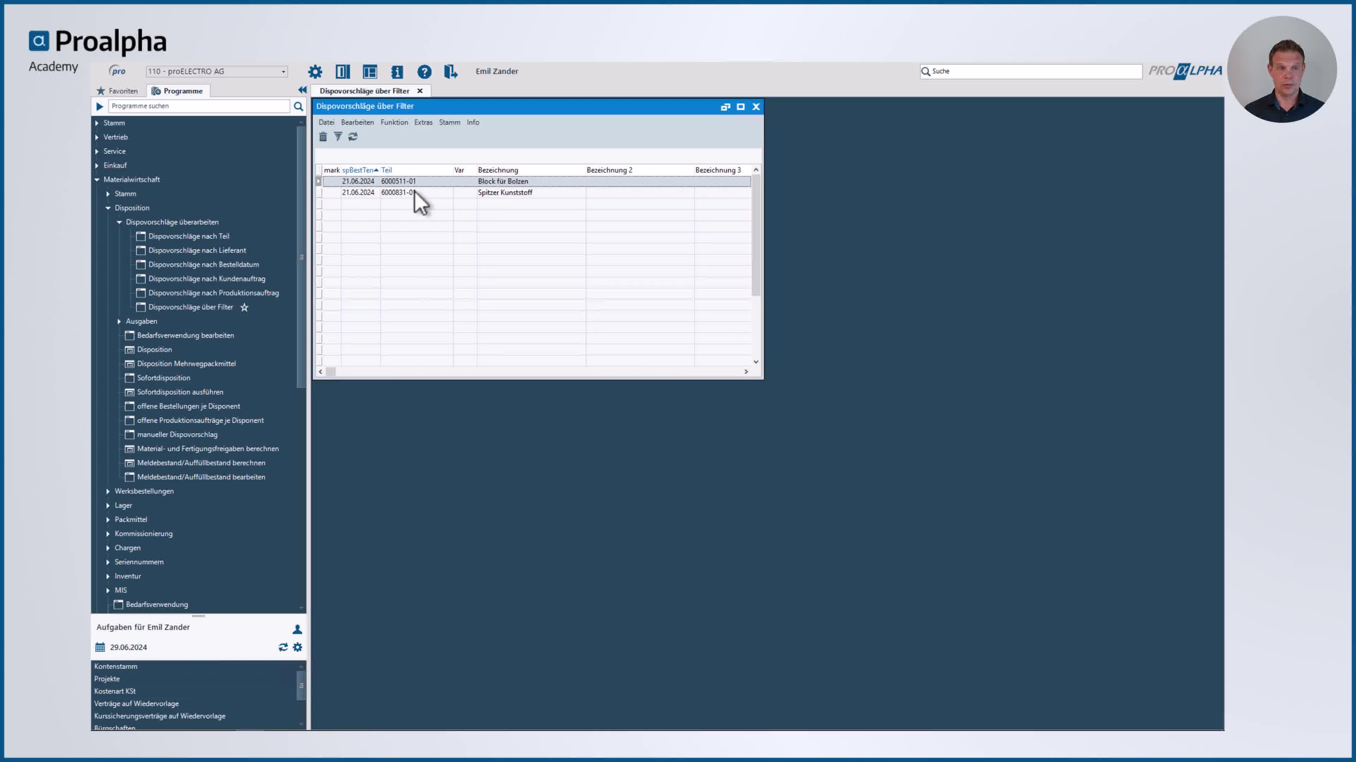Click the restore window icon of Dispovorschläge window
The height and width of the screenshot is (762, 1356).
(725, 107)
